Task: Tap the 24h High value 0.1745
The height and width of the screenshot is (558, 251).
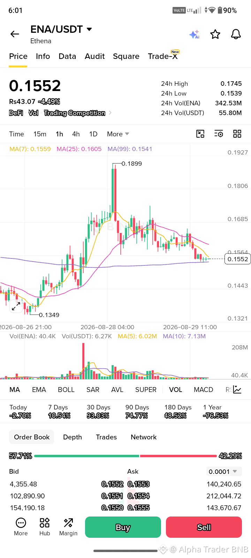Action: click(x=231, y=84)
